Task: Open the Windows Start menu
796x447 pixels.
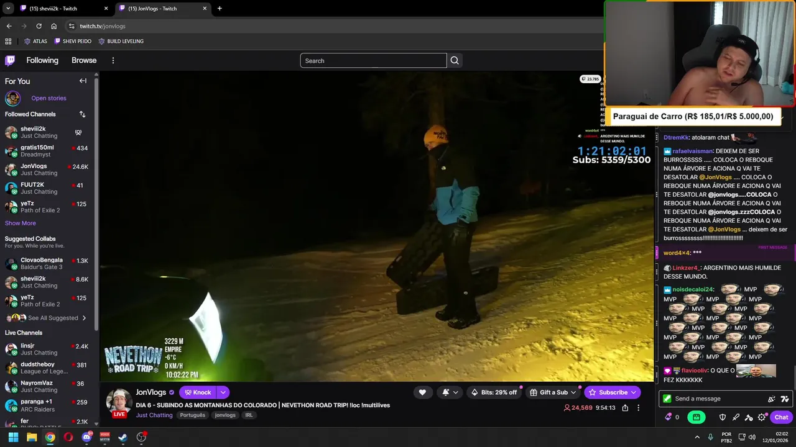Action: [13, 437]
